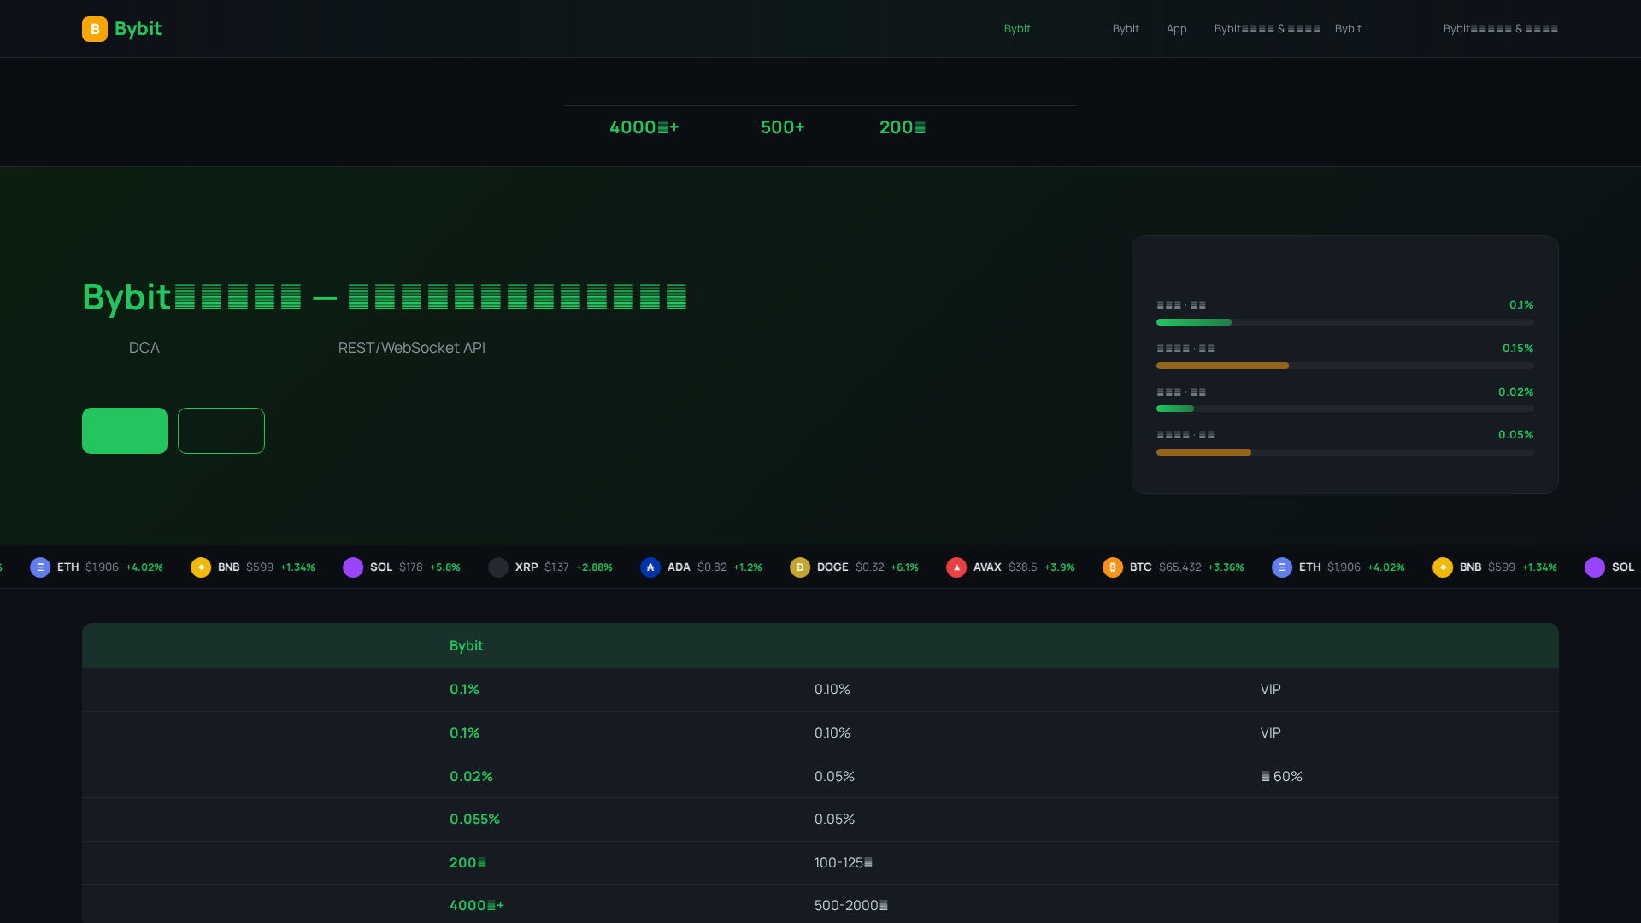Click the XRP gray coin icon
The height and width of the screenshot is (923, 1641).
coord(498,567)
